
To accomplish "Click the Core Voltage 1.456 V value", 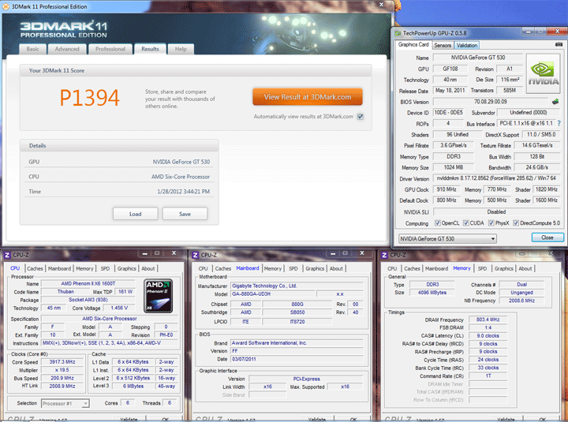I will point(119,308).
